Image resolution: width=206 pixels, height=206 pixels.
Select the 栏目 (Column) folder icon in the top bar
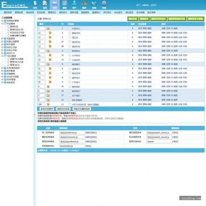point(55,5)
